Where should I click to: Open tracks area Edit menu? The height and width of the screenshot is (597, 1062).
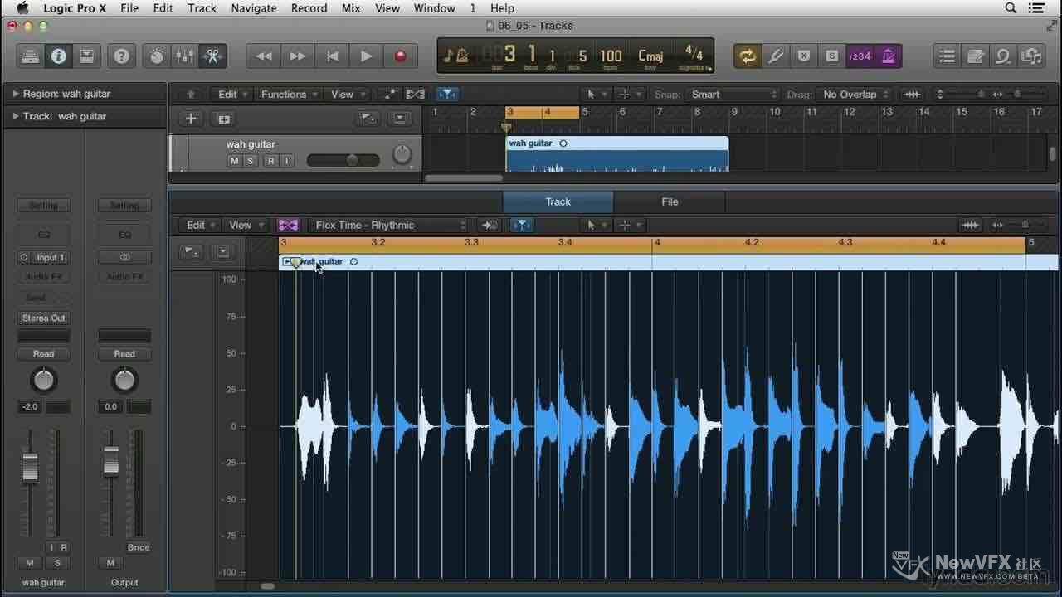tap(231, 94)
